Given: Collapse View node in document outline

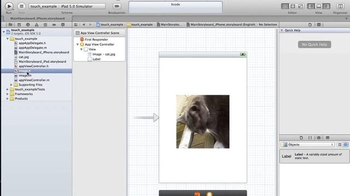Looking at the screenshot, I should pyautogui.click(x=81, y=50).
